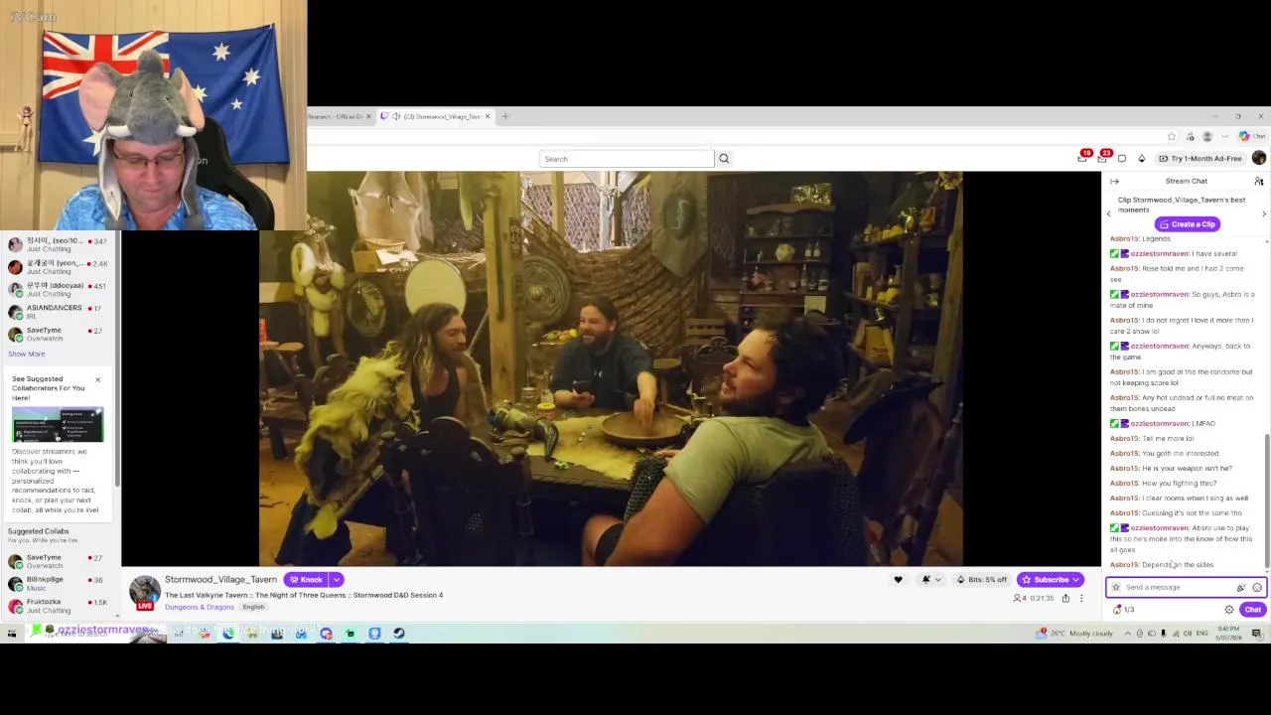The height and width of the screenshot is (715, 1271).
Task: Show the previous chat highlight card
Action: pyautogui.click(x=1109, y=214)
